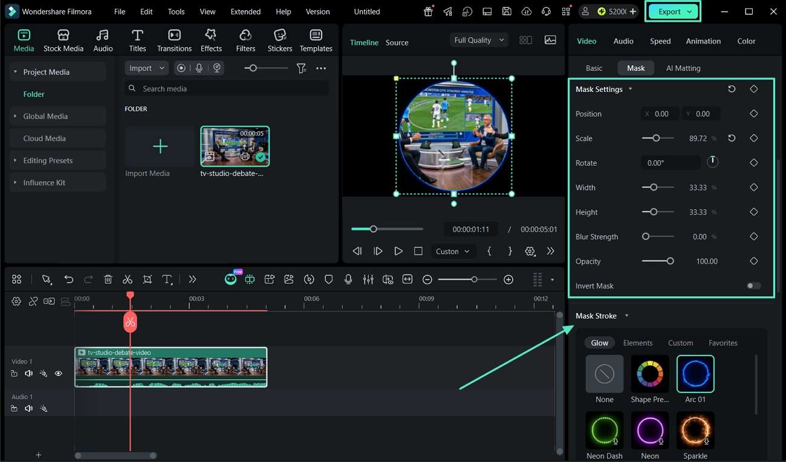
Task: Mute the Audio 1 track
Action: point(28,409)
